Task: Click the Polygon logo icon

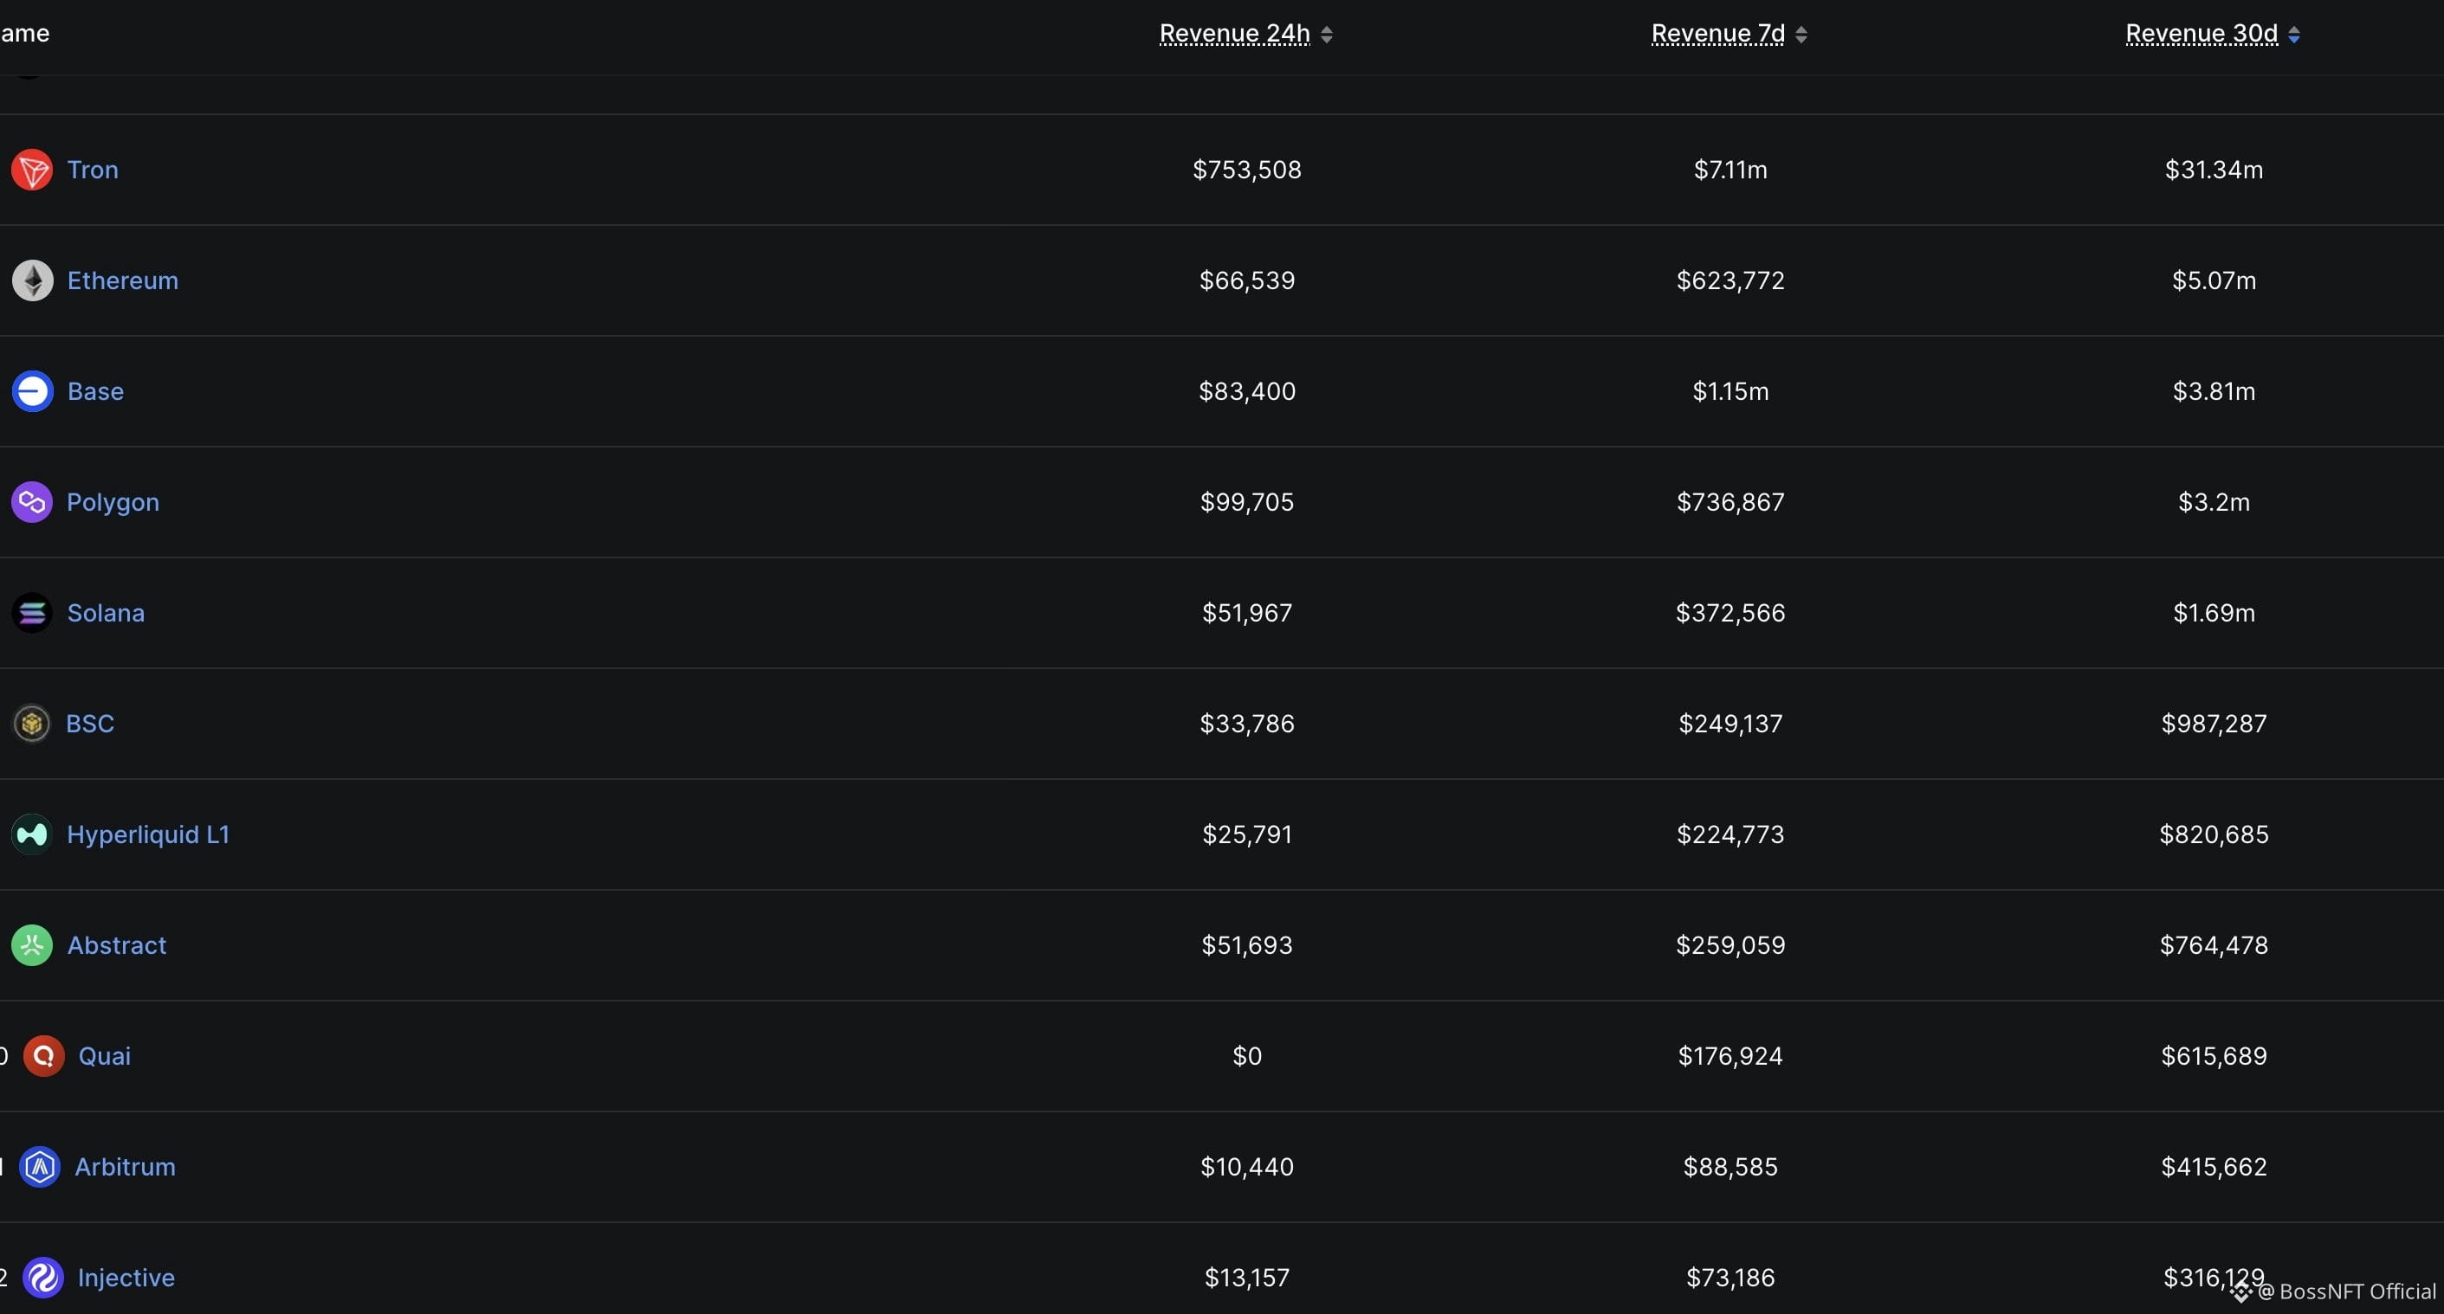Action: click(x=32, y=502)
